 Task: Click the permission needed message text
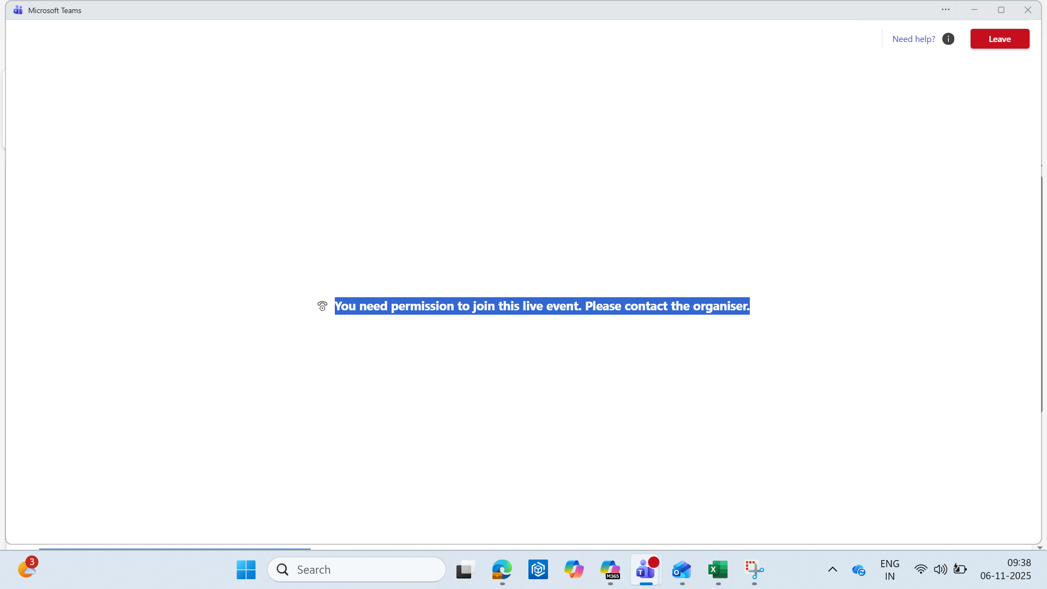coord(541,306)
